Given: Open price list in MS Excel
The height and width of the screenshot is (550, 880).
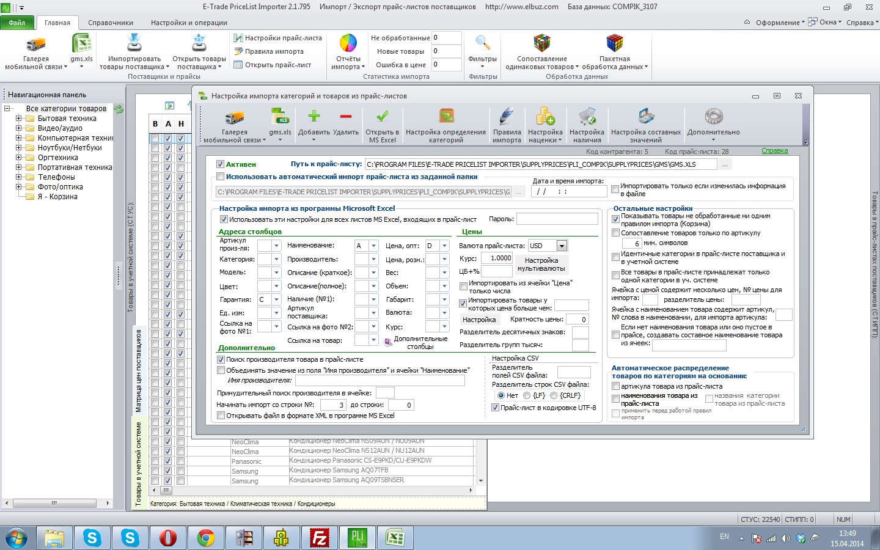Looking at the screenshot, I should pos(383,116).
